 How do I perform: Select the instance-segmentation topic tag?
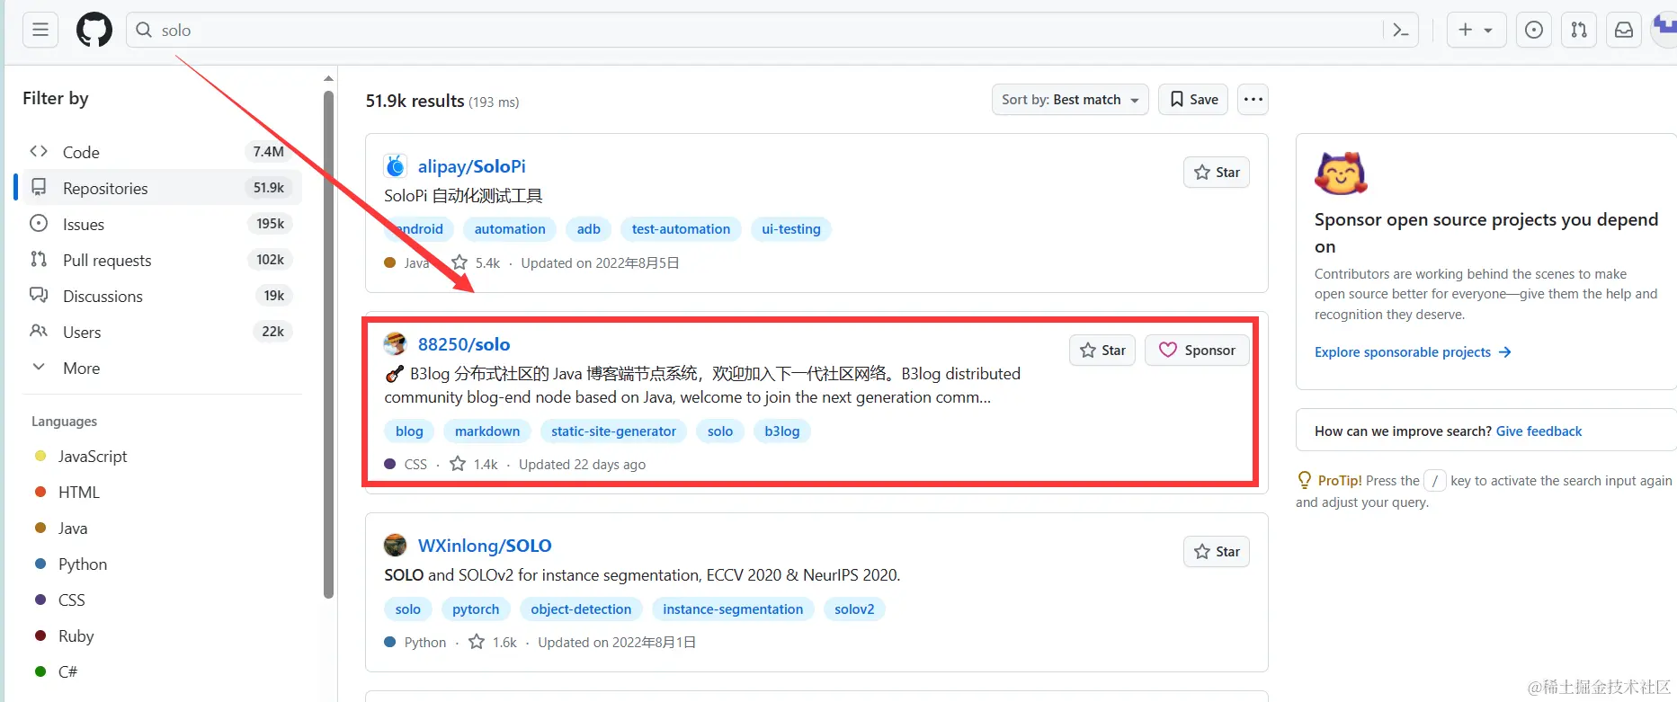[733, 609]
